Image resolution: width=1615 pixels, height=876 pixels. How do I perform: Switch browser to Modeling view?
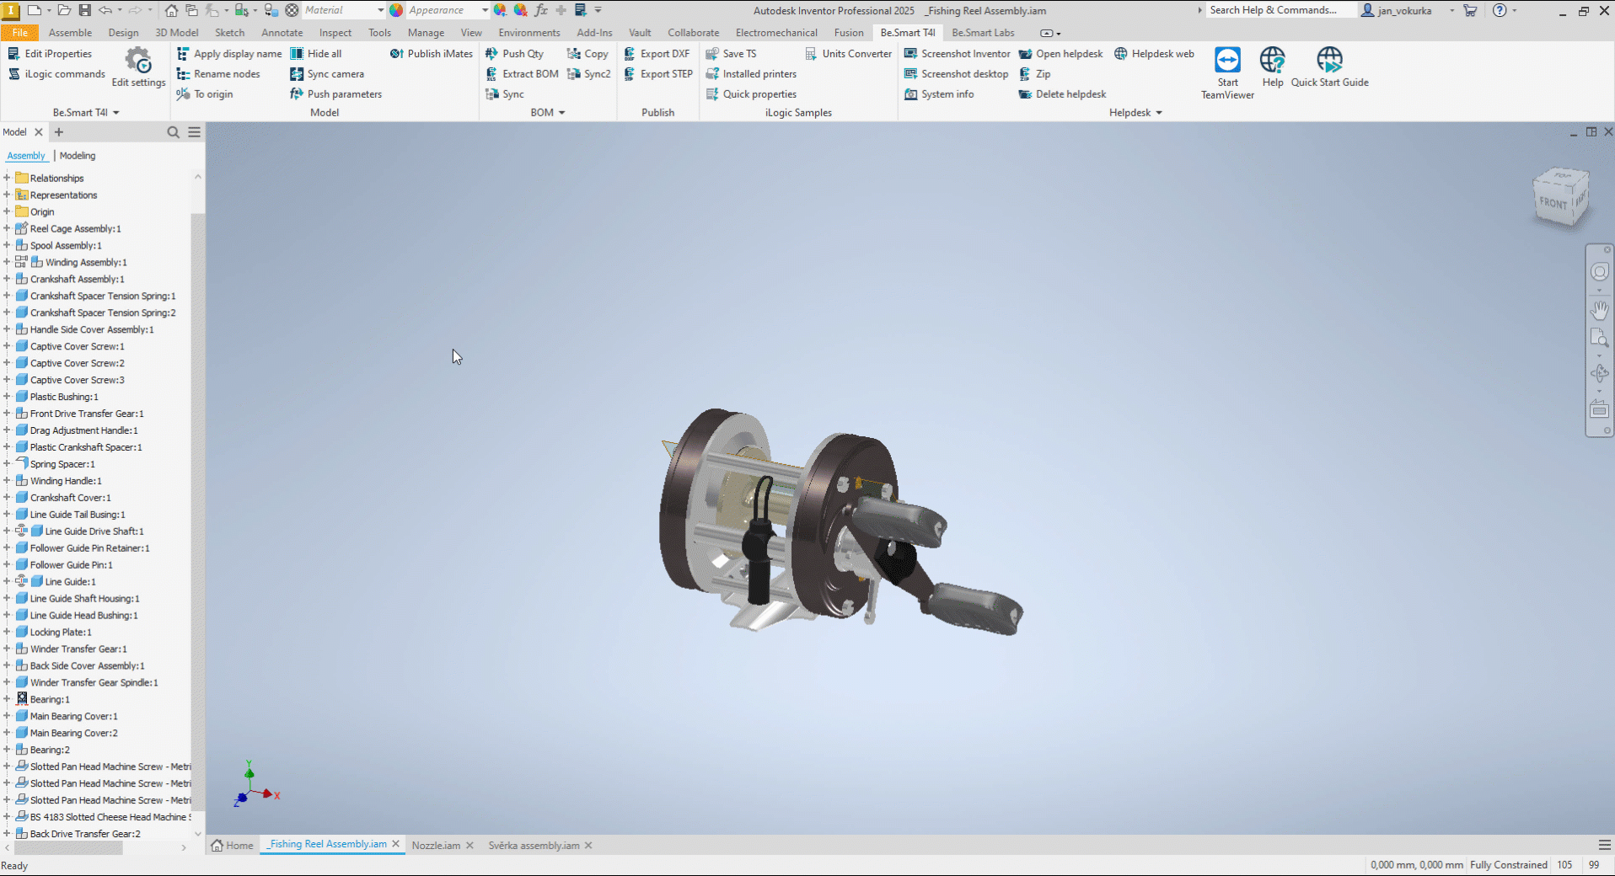pyautogui.click(x=78, y=156)
